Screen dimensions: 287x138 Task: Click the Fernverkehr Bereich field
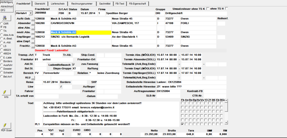click(x=58, y=73)
